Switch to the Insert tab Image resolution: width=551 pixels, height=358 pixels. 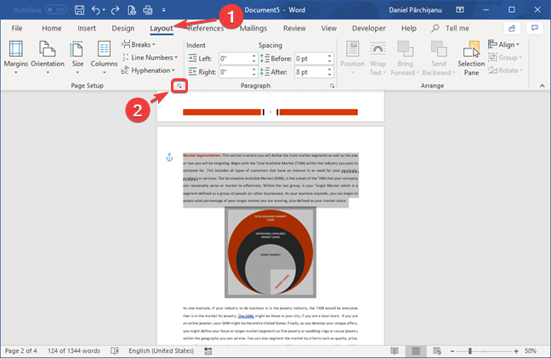[x=87, y=28]
